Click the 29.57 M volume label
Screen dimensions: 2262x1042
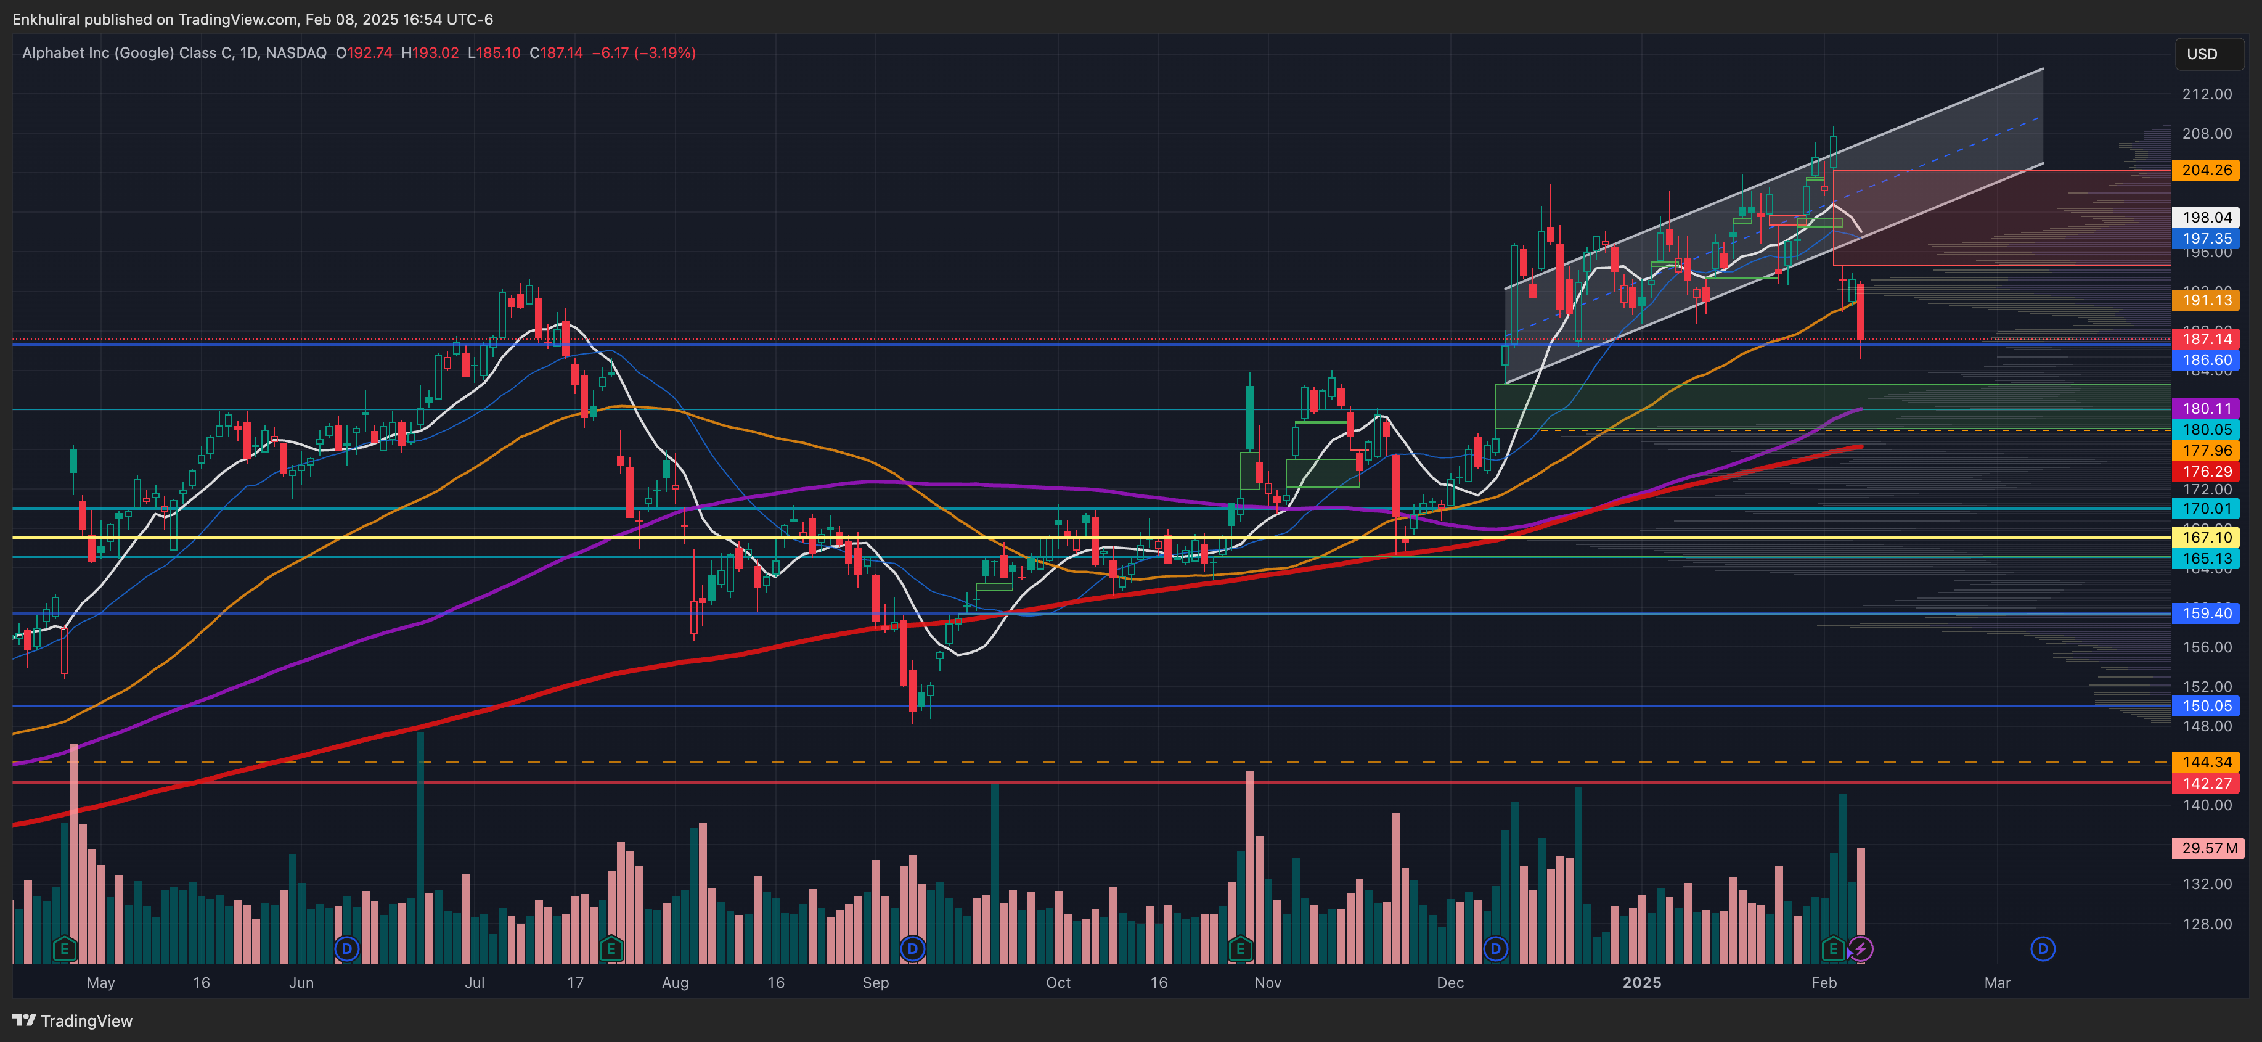[x=2208, y=849]
